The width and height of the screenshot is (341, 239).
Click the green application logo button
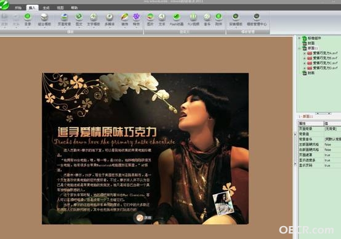coord(4,5)
